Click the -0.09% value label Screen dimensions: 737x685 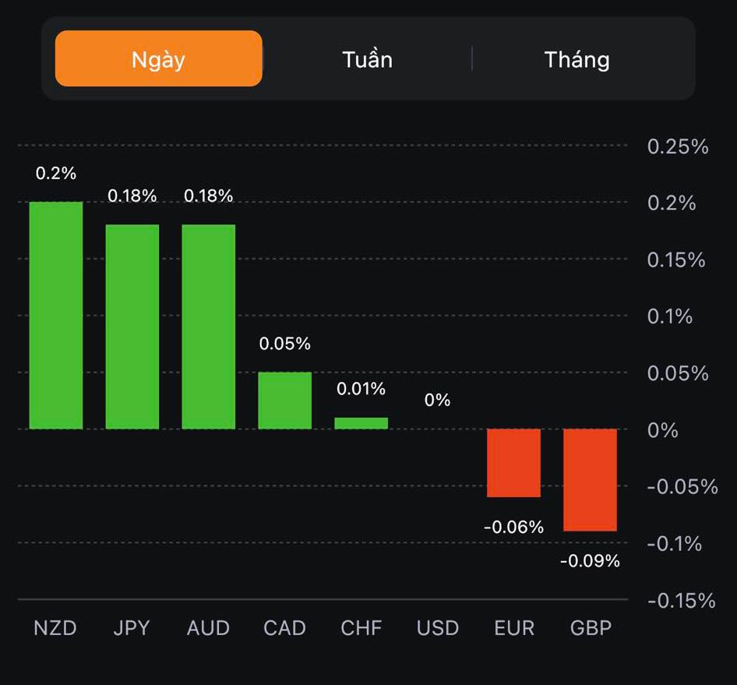pyautogui.click(x=590, y=560)
